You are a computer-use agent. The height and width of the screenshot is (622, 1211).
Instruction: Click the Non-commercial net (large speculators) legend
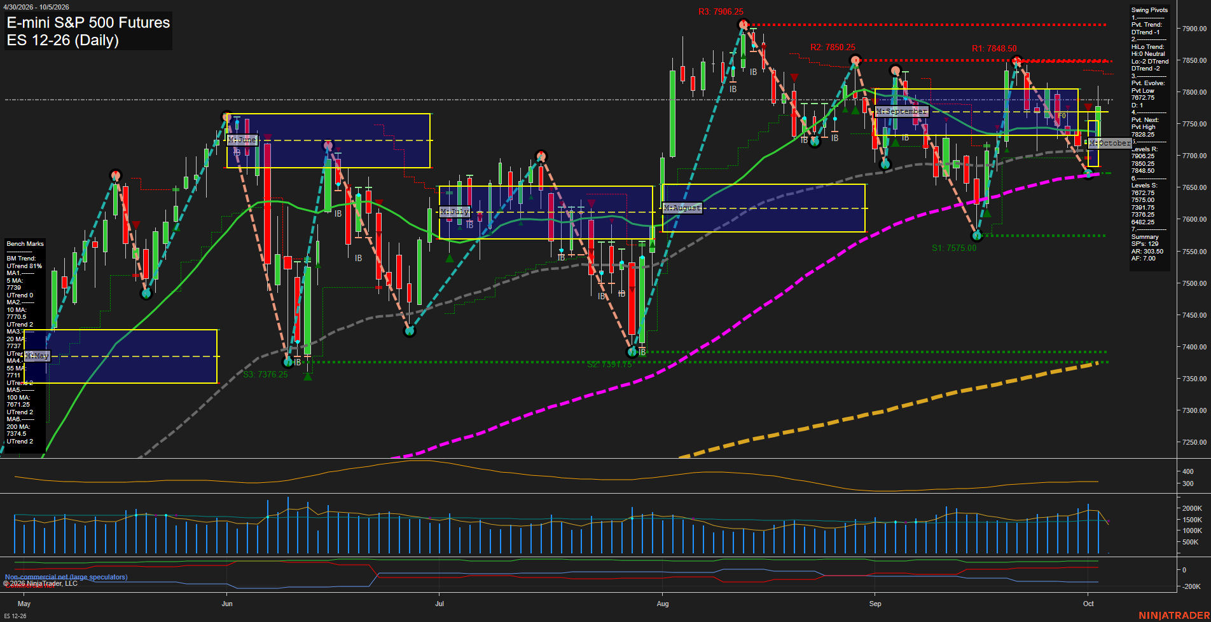[x=66, y=577]
